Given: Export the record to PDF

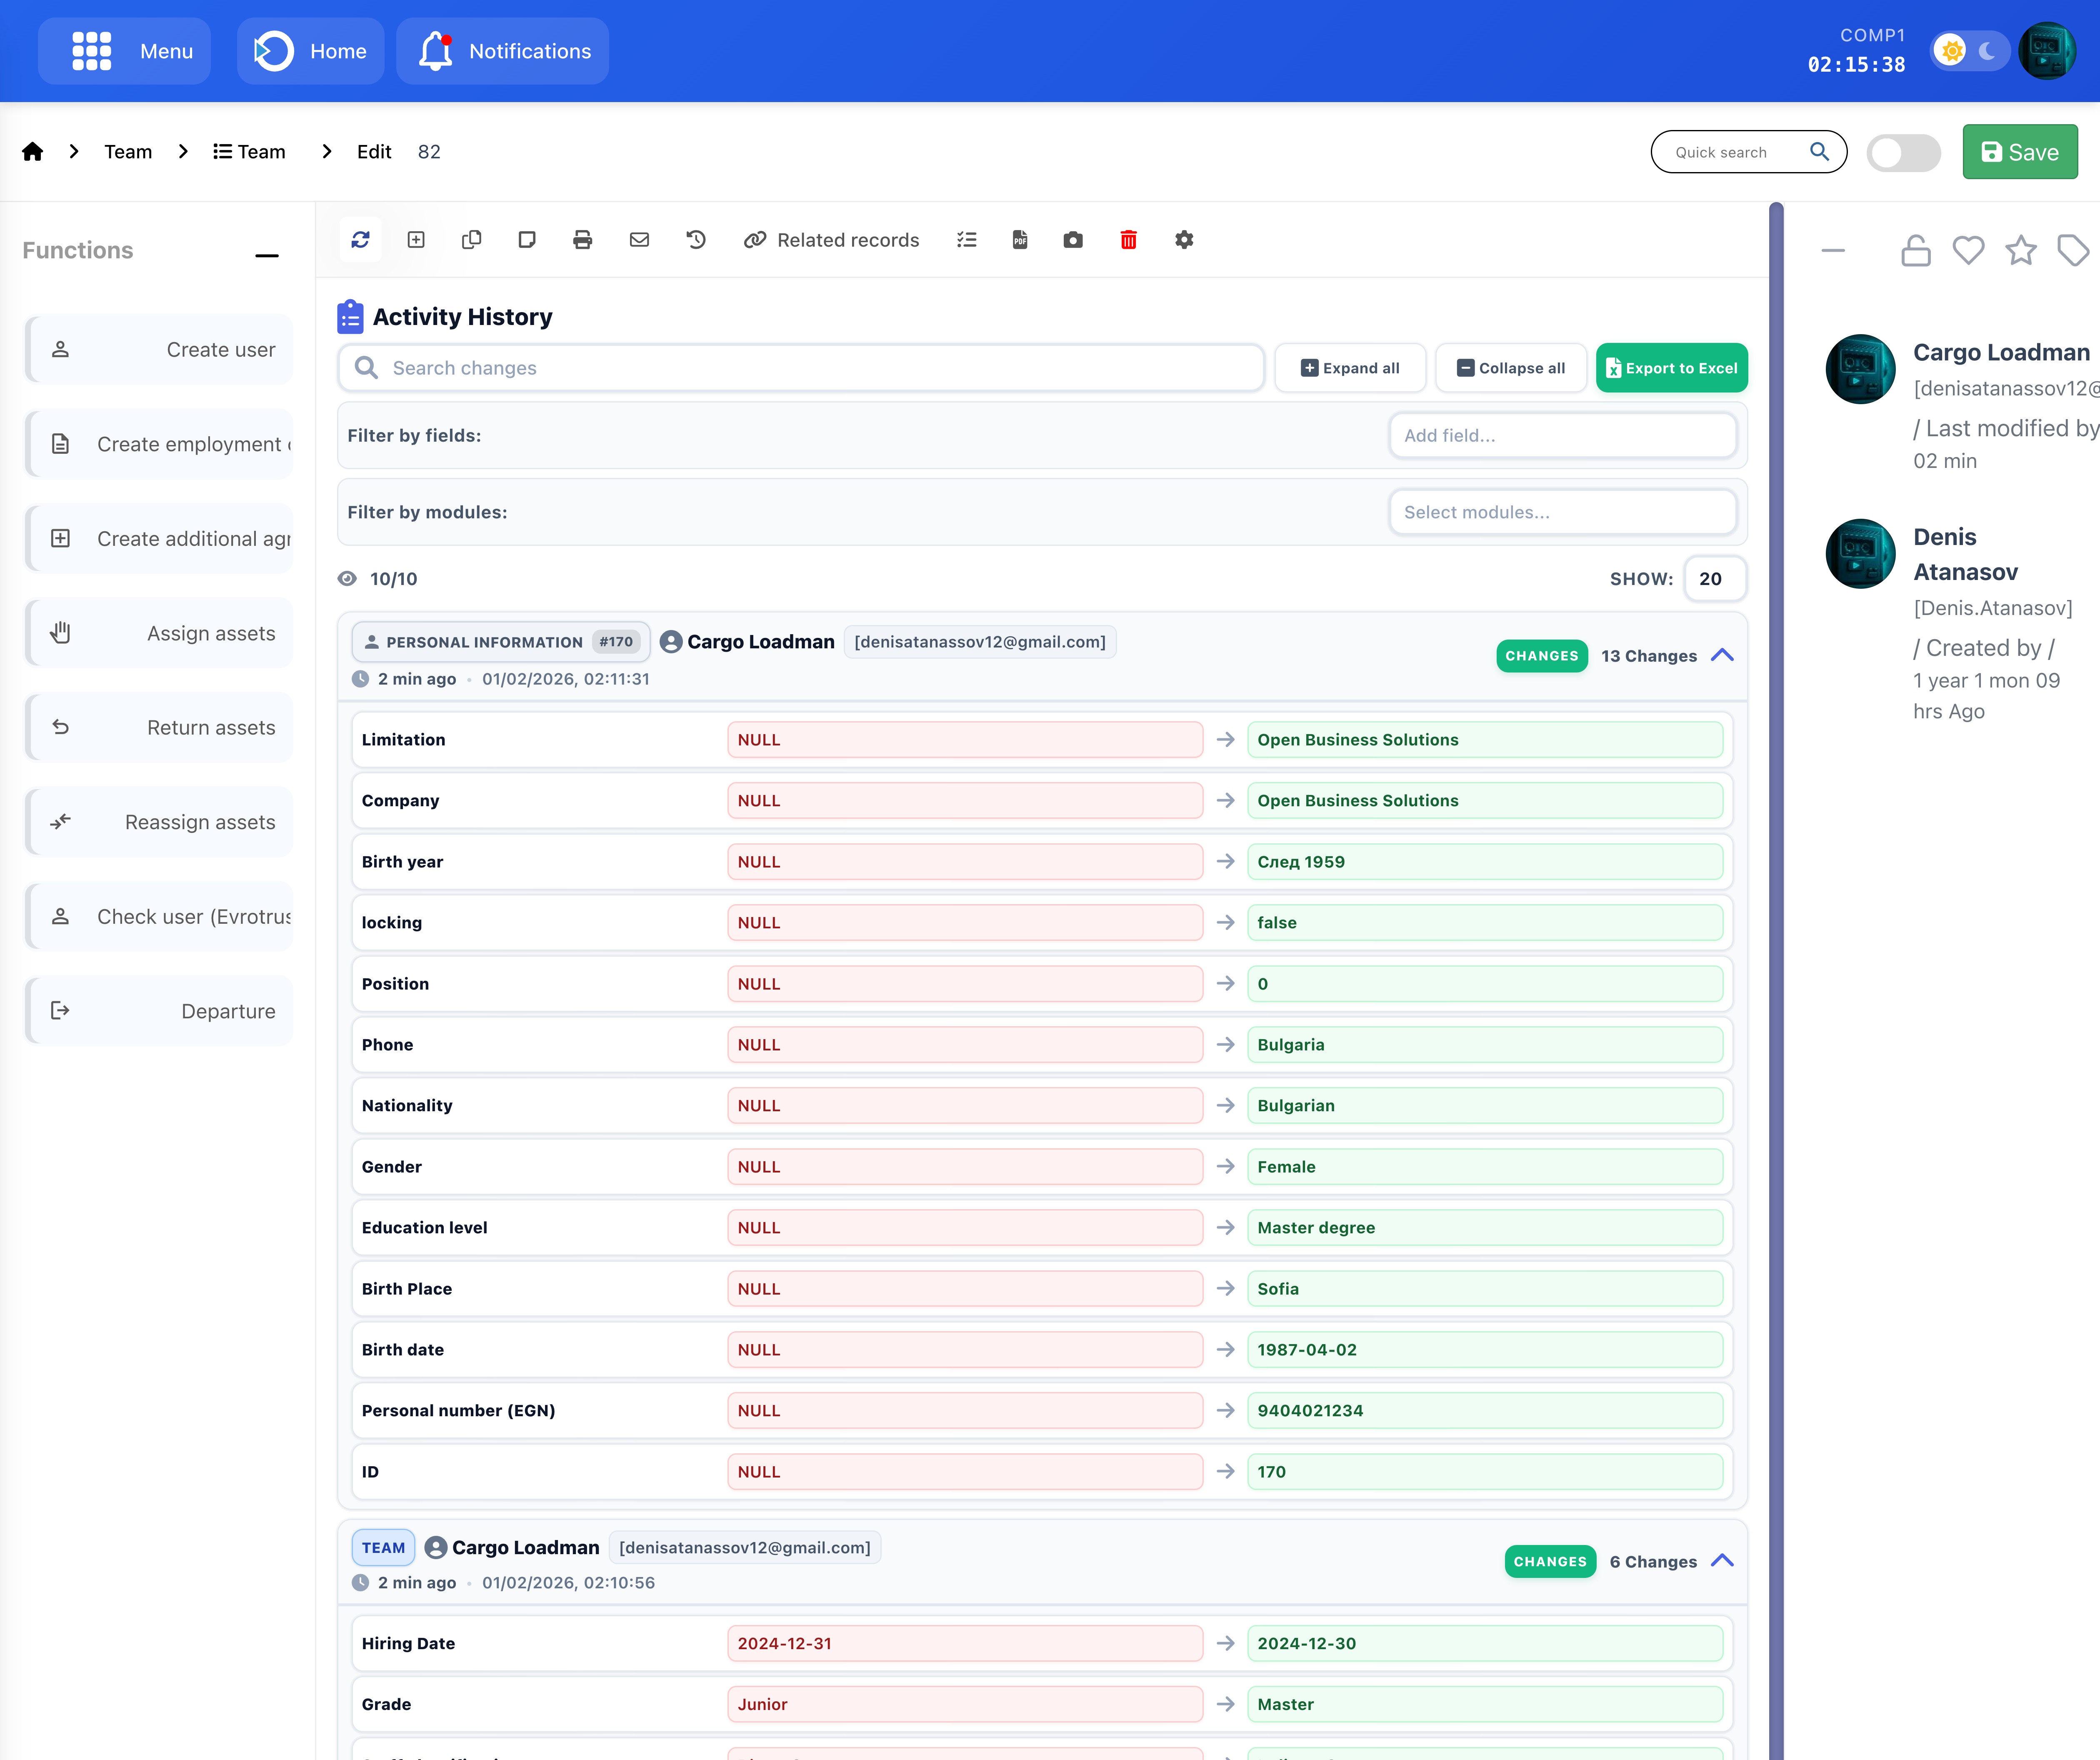Looking at the screenshot, I should click(x=1020, y=240).
